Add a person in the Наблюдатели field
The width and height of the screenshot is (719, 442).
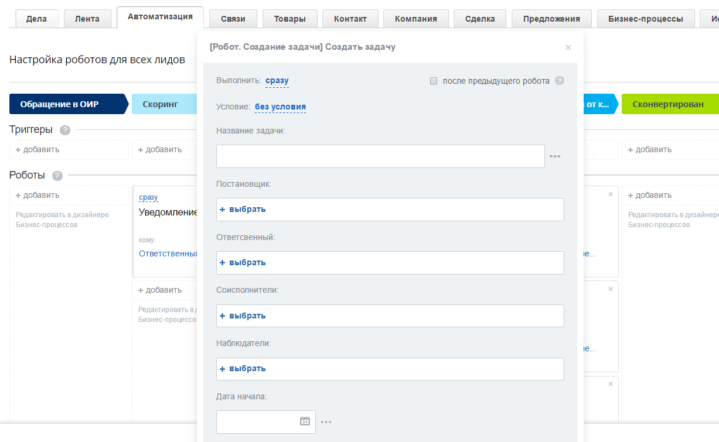pyautogui.click(x=243, y=369)
